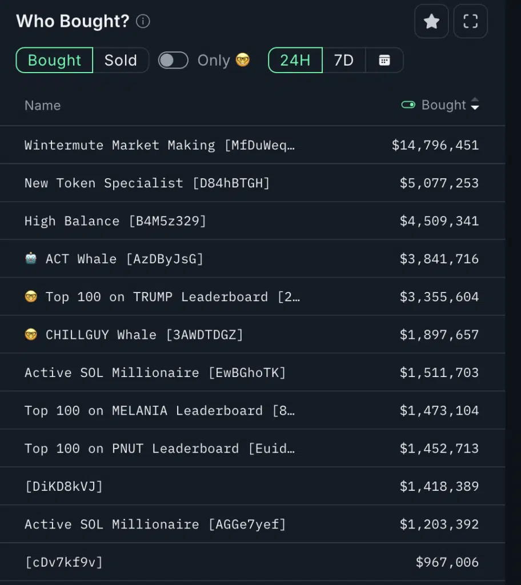Viewport: 521px width, 585px height.
Task: Sort by the Bought column arrows
Action: tap(475, 105)
